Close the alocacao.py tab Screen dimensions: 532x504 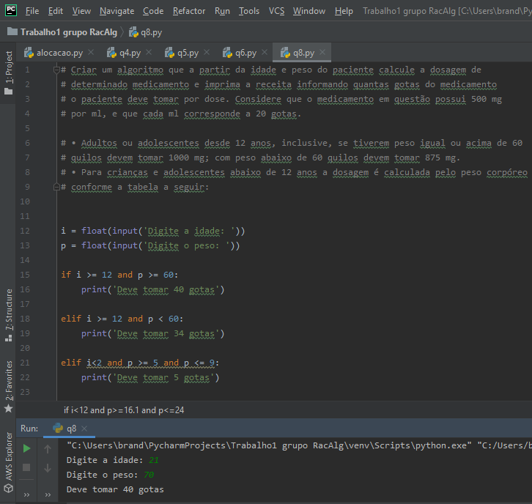91,52
